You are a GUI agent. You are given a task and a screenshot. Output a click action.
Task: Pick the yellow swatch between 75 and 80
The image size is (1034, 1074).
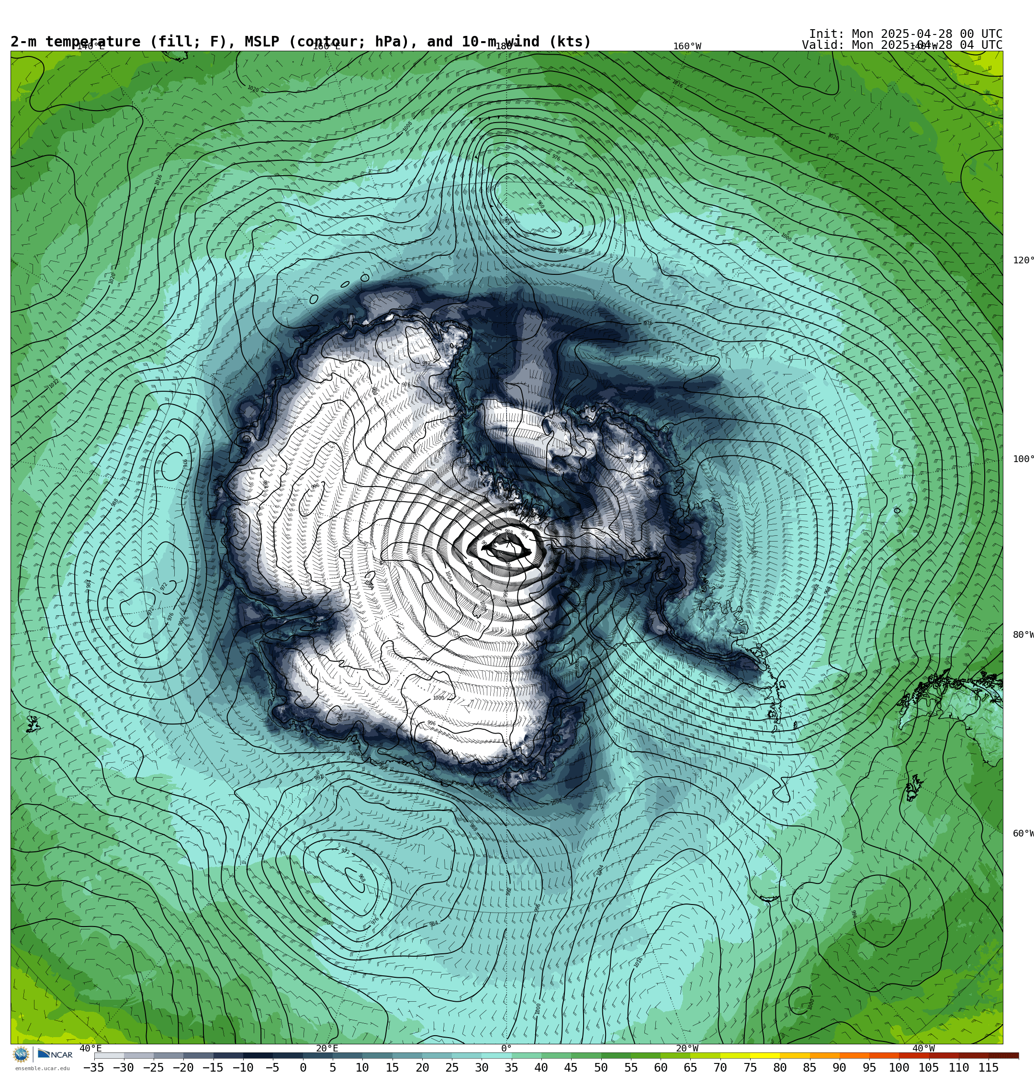765,1055
